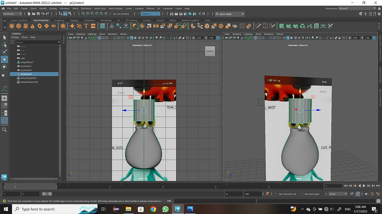
Task: Activate the Scale tool in the toolbox
Action: pos(4,74)
